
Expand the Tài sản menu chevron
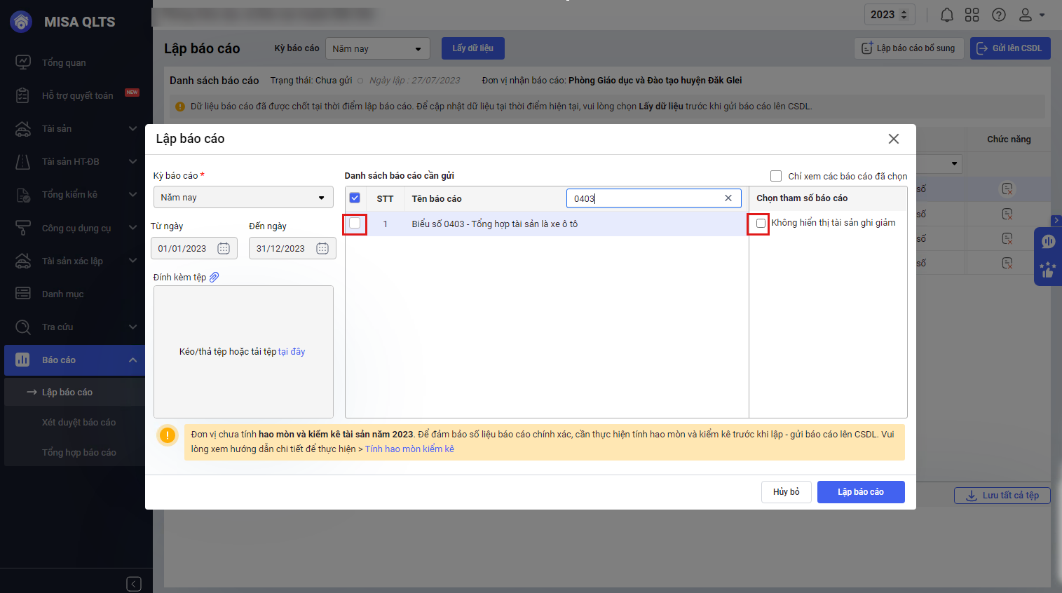coord(132,128)
